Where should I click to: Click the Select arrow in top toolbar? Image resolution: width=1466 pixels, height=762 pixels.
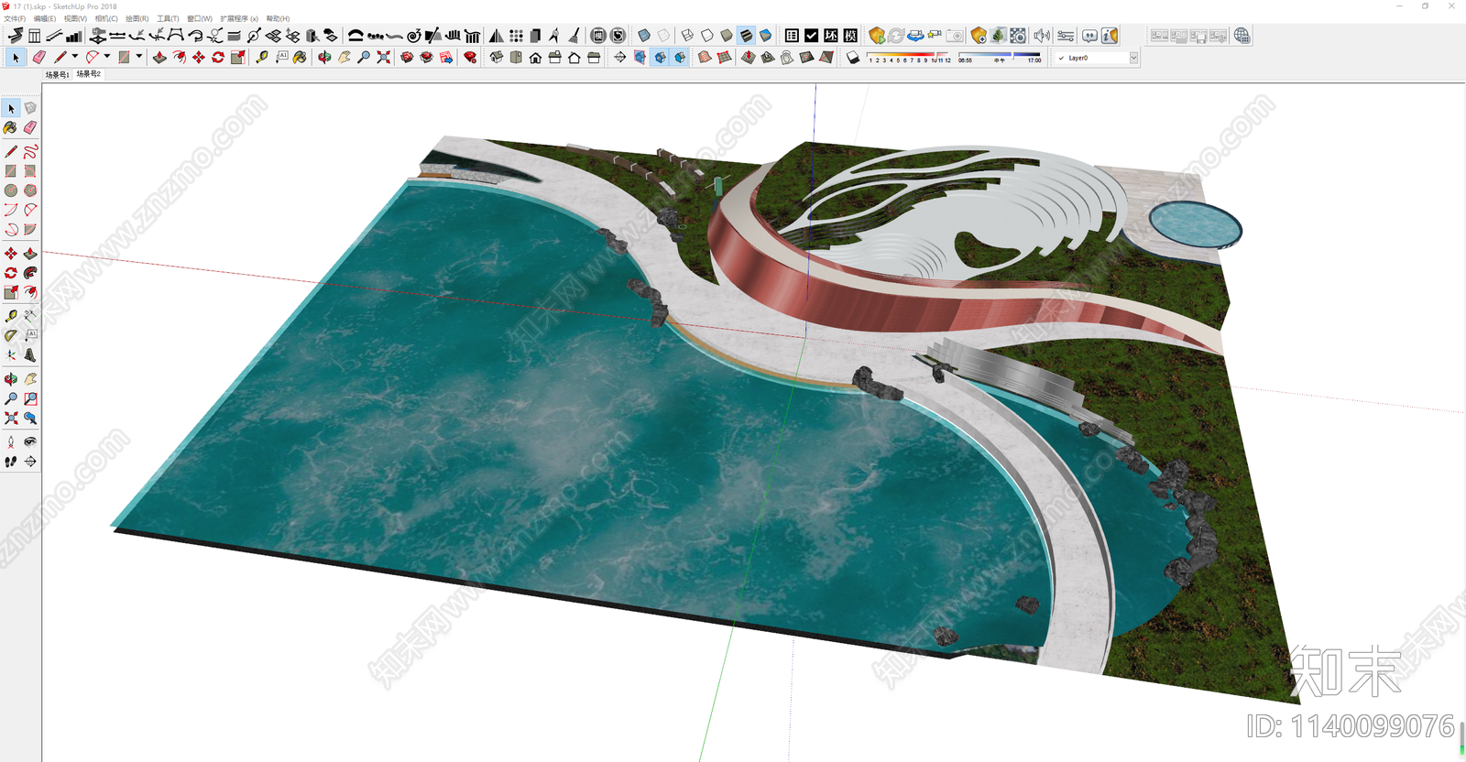click(16, 58)
